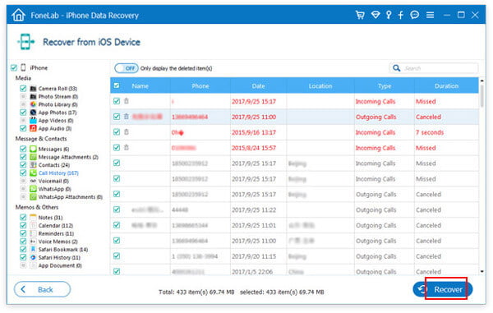The height and width of the screenshot is (313, 493).
Task: Toggle the select-all checkbox in table header
Action: click(x=117, y=85)
